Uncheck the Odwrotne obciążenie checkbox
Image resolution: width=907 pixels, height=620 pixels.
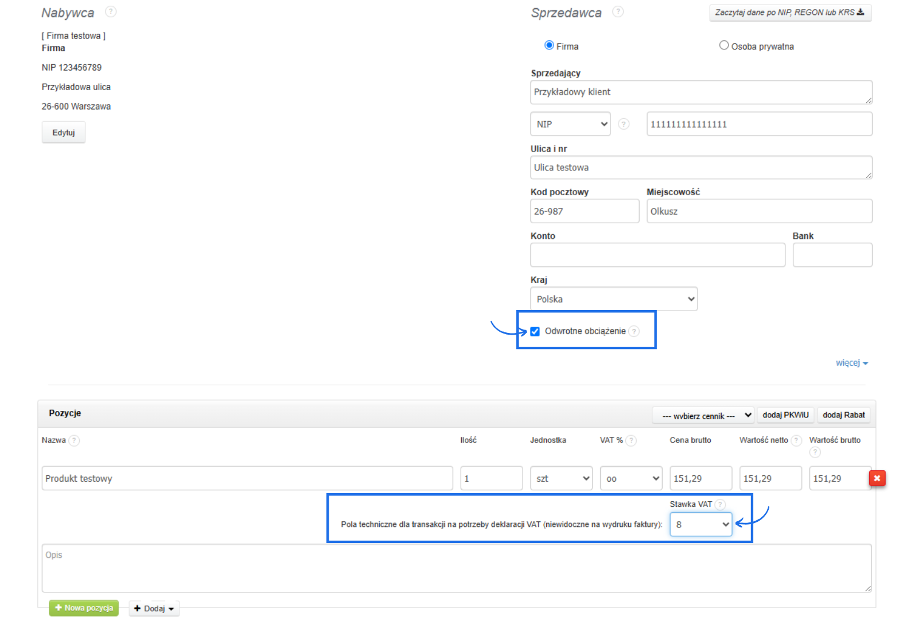pyautogui.click(x=535, y=332)
